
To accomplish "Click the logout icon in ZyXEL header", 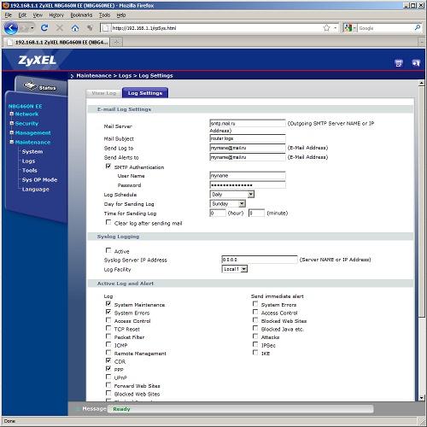I will tap(416, 63).
